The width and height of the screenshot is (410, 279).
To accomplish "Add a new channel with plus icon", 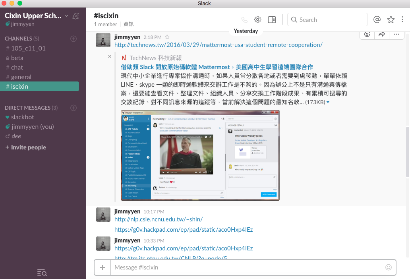I will pyautogui.click(x=73, y=39).
